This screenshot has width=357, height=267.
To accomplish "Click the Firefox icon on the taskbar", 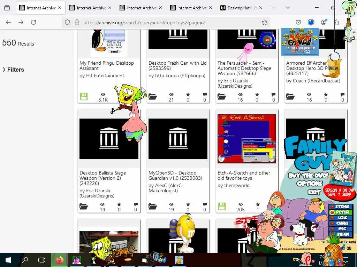I will (x=59, y=260).
